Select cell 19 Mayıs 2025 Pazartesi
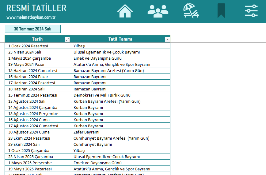The image size is (266, 175). point(37,169)
